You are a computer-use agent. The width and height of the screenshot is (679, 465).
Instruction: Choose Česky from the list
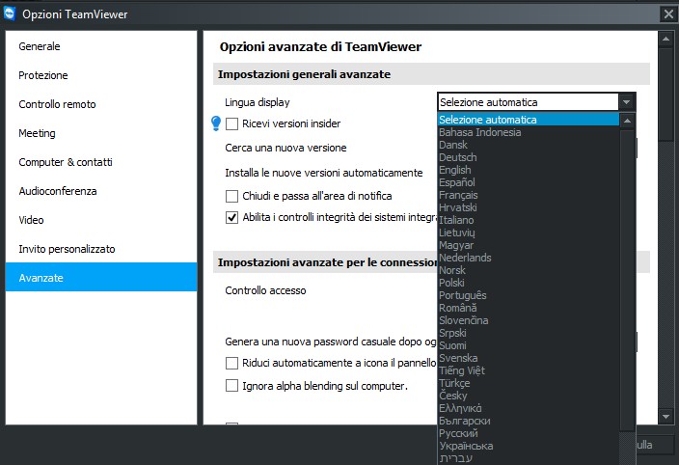529,396
